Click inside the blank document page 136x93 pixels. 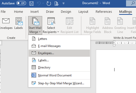pos(116,71)
